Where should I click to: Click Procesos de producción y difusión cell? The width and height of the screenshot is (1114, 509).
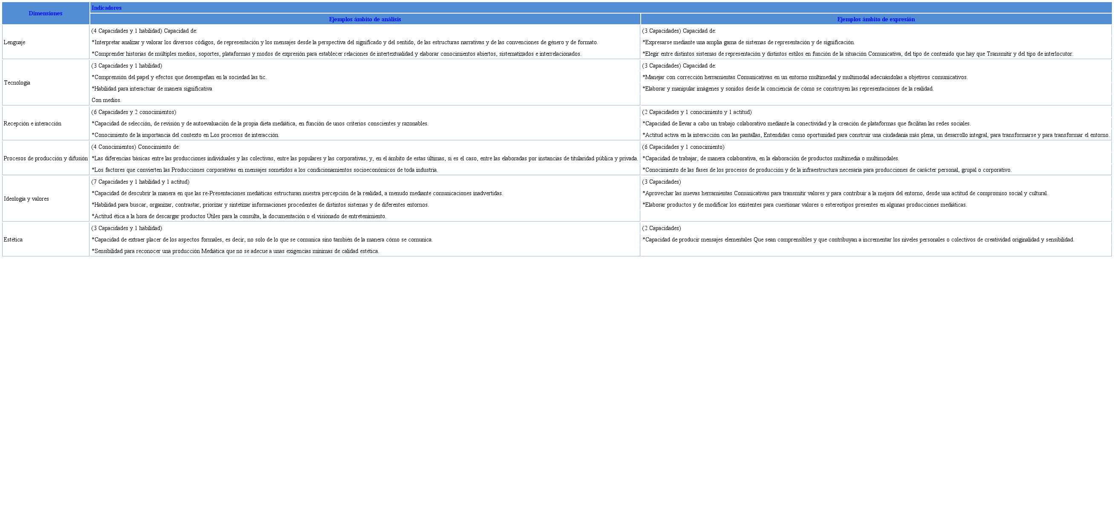[46, 159]
